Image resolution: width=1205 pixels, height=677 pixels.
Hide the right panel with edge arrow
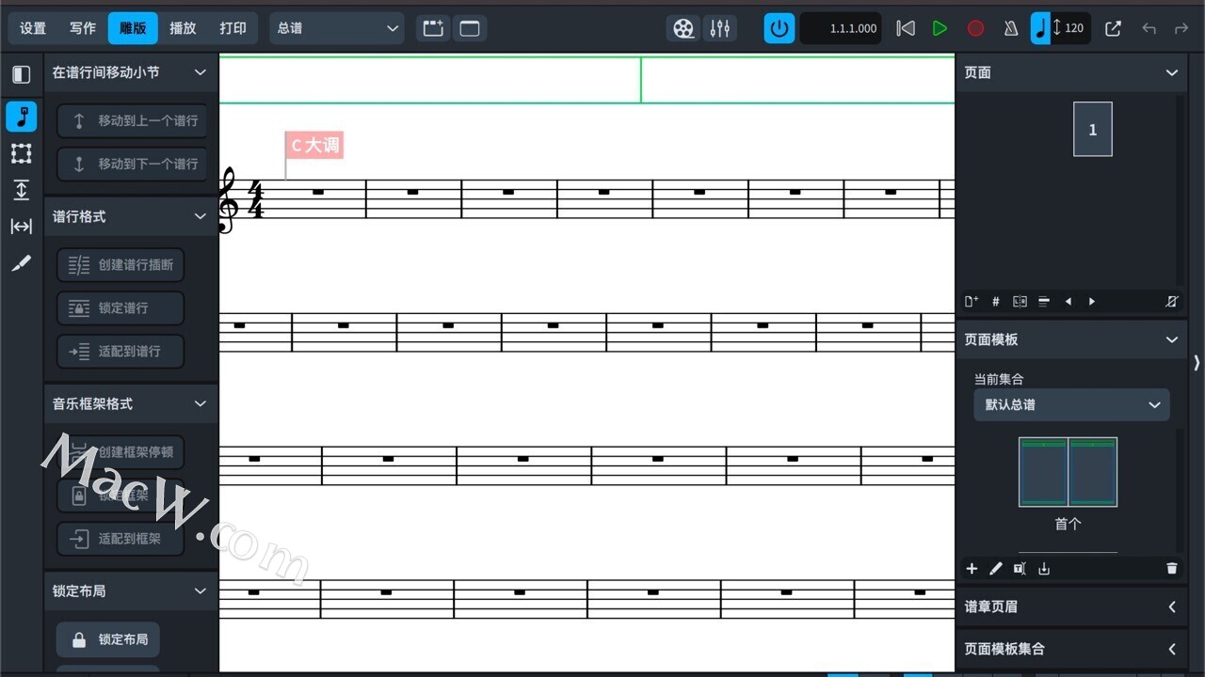pos(1197,363)
